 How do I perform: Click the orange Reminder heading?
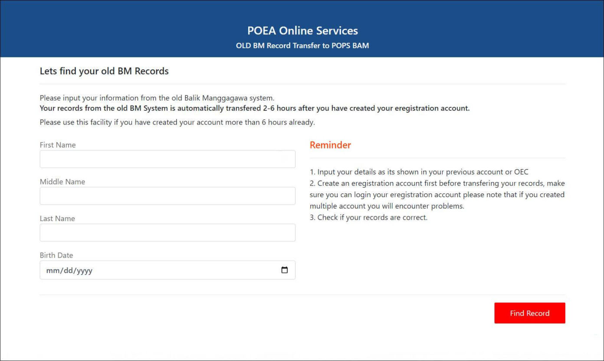click(330, 145)
